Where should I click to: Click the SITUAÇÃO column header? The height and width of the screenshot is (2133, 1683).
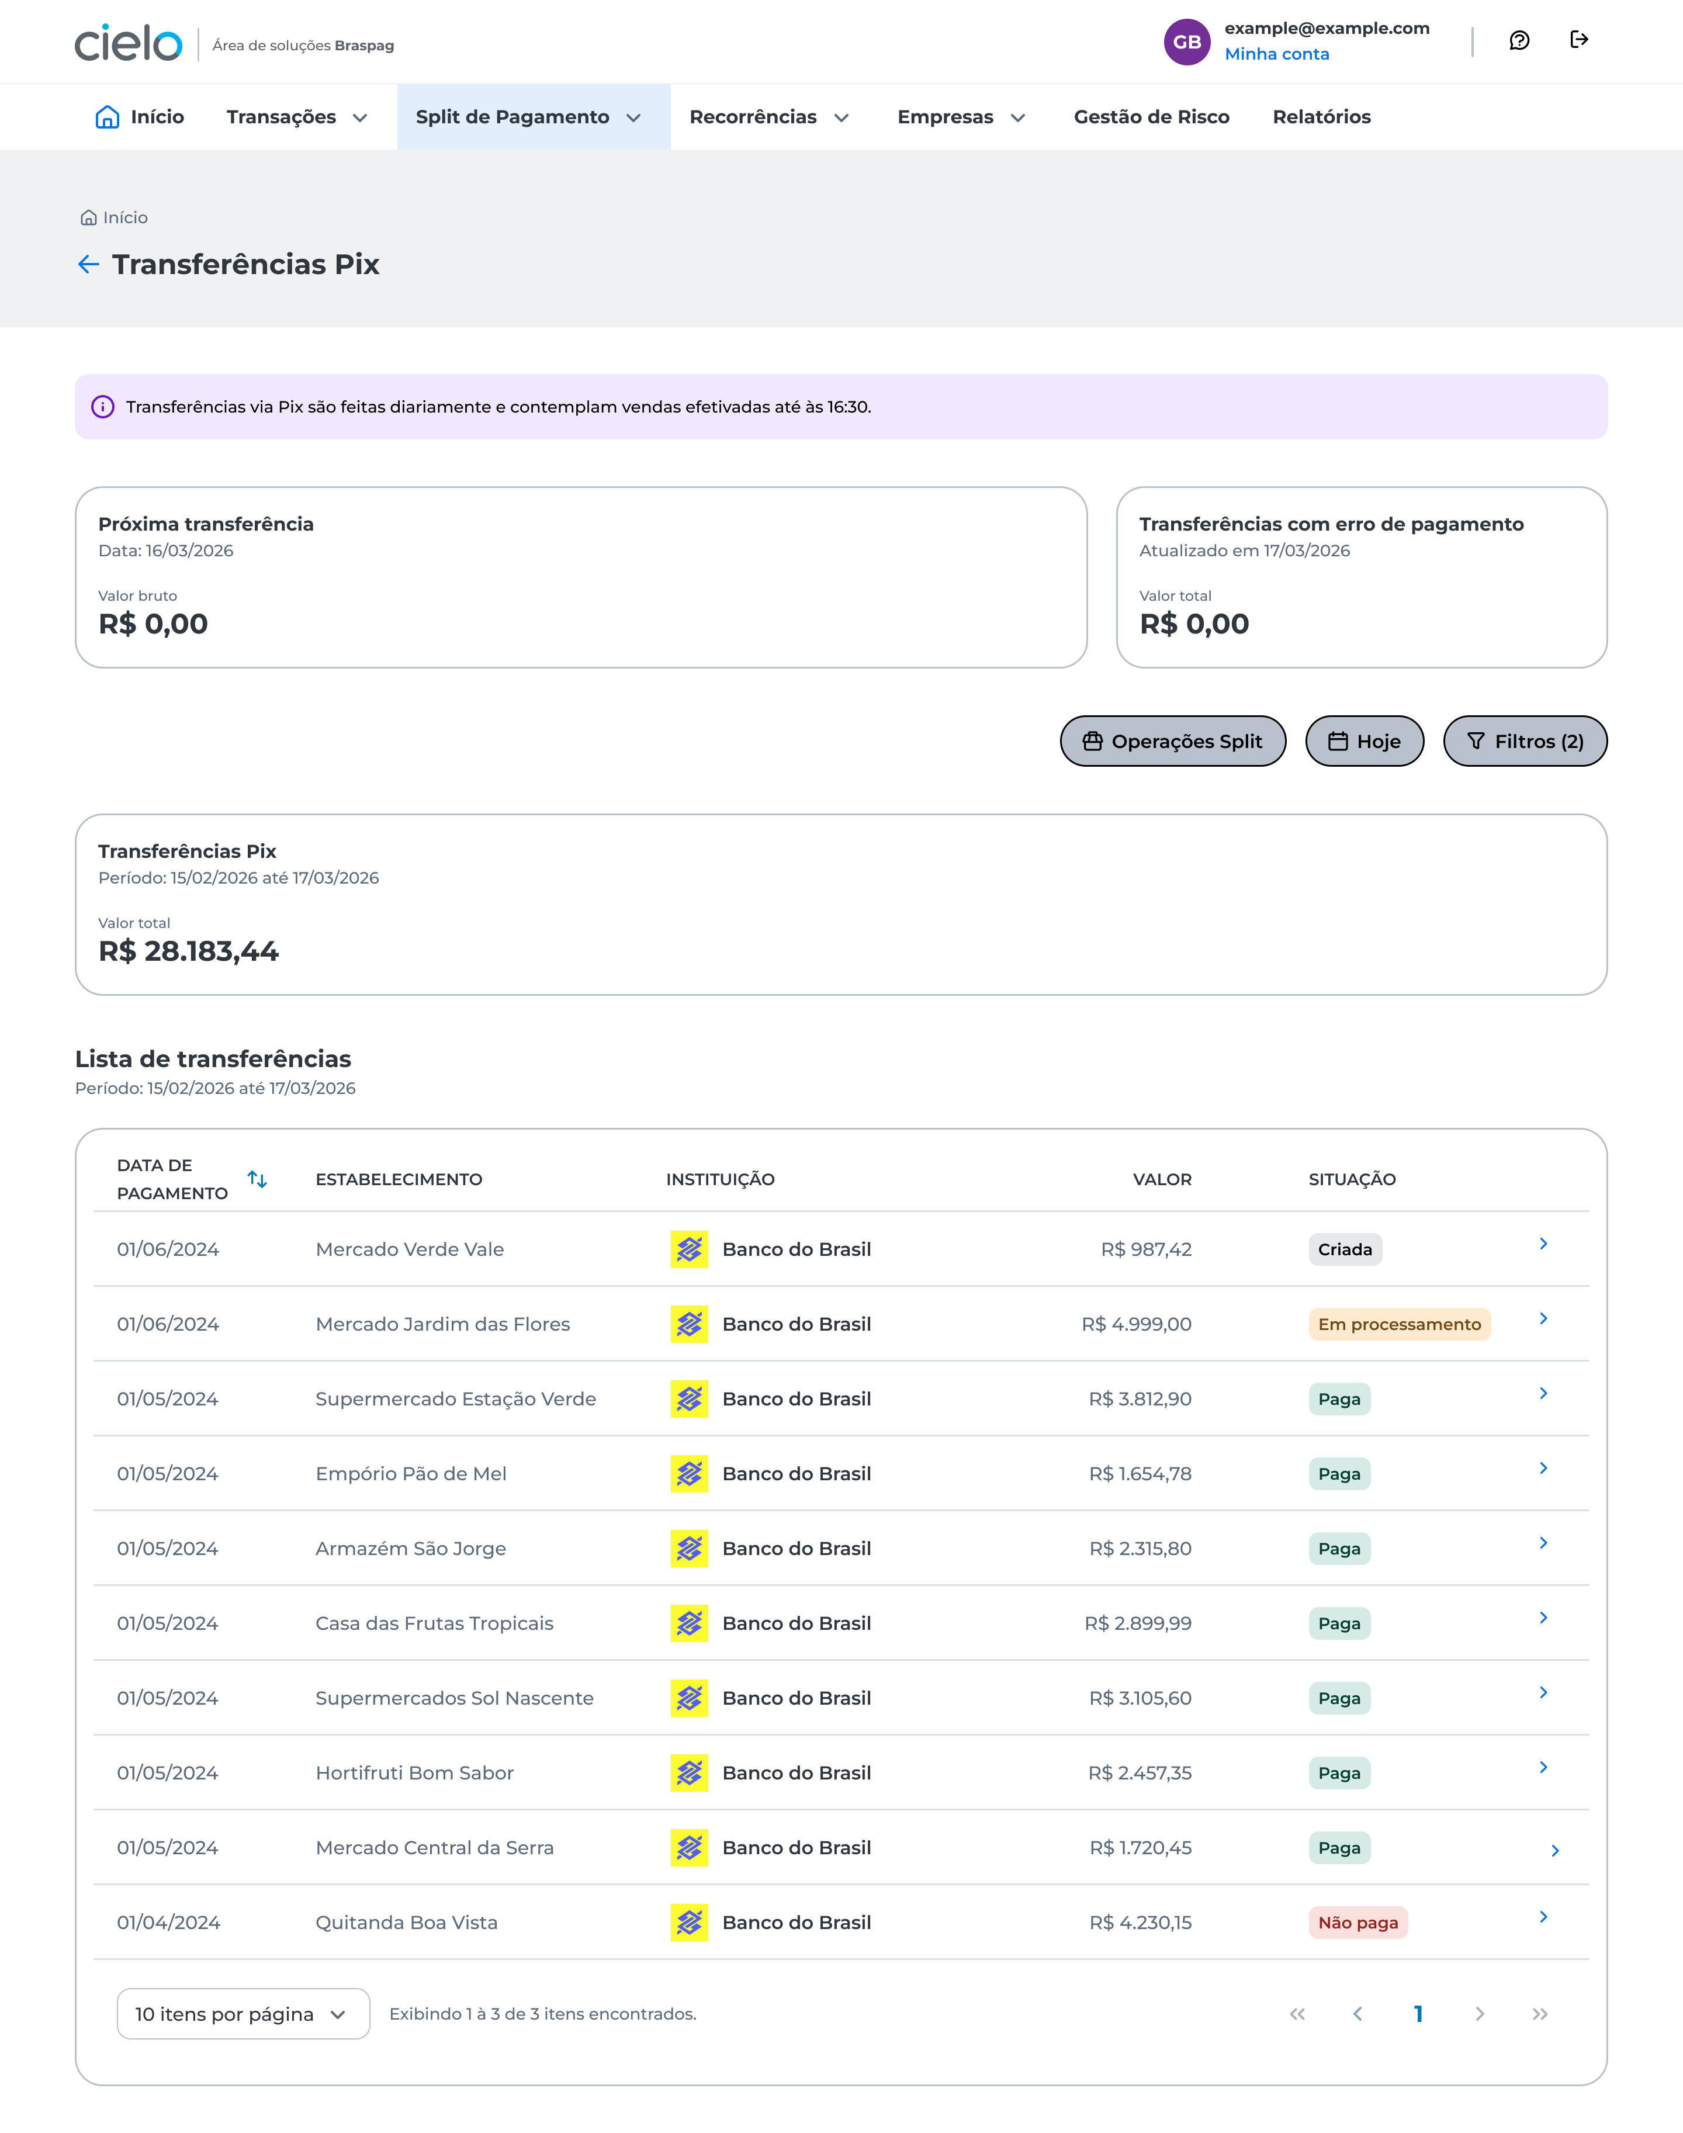(x=1352, y=1179)
